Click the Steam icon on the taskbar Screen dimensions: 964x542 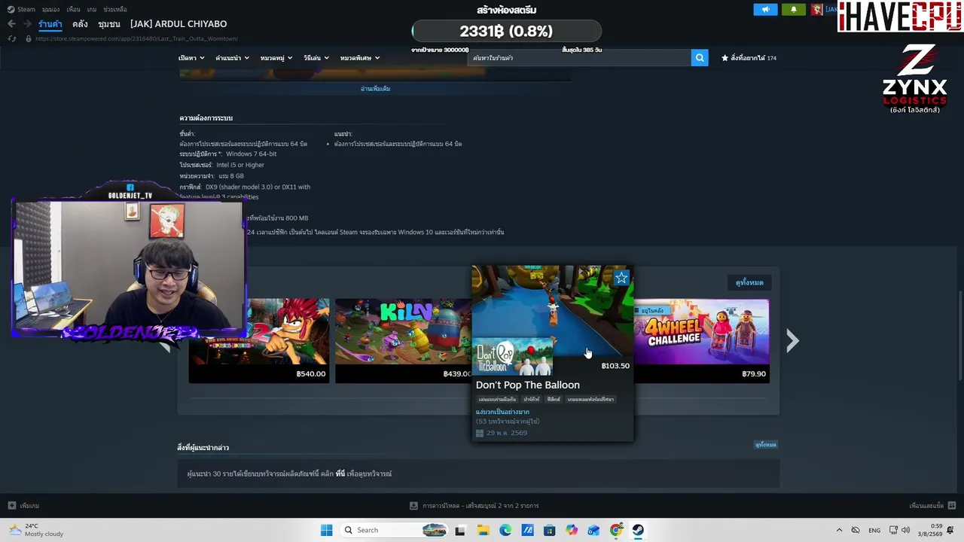point(638,530)
